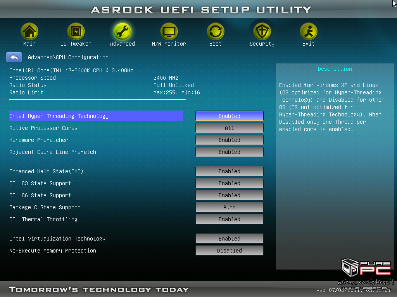Switch to the OC Tweaker tab label
This screenshot has height=297, width=397.
coord(76,44)
